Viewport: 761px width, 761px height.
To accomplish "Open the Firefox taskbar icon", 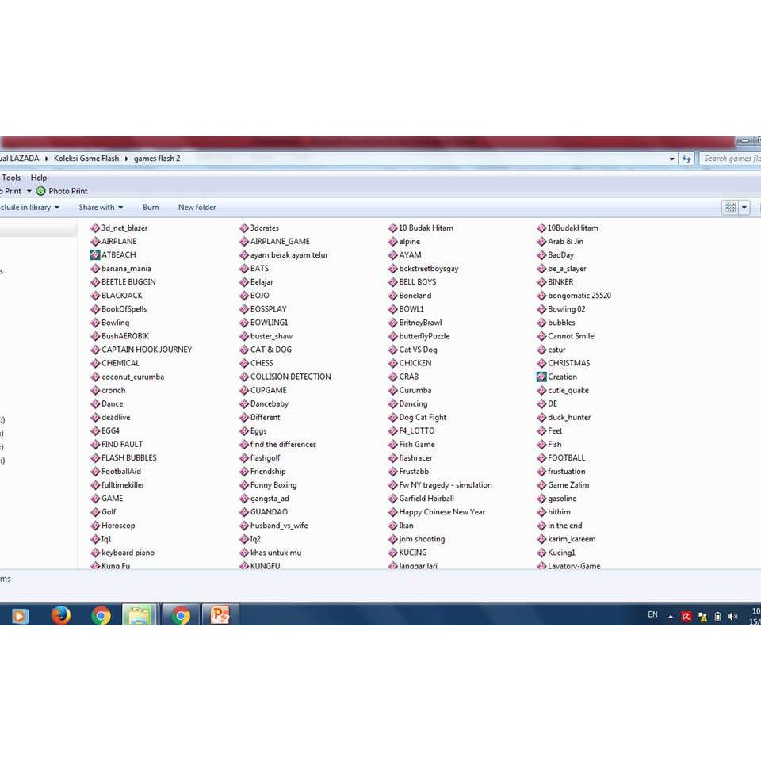I will click(61, 615).
